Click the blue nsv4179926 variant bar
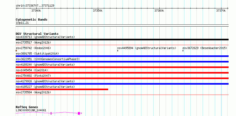Viewport: 236px width, 116px height. [x=122, y=84]
